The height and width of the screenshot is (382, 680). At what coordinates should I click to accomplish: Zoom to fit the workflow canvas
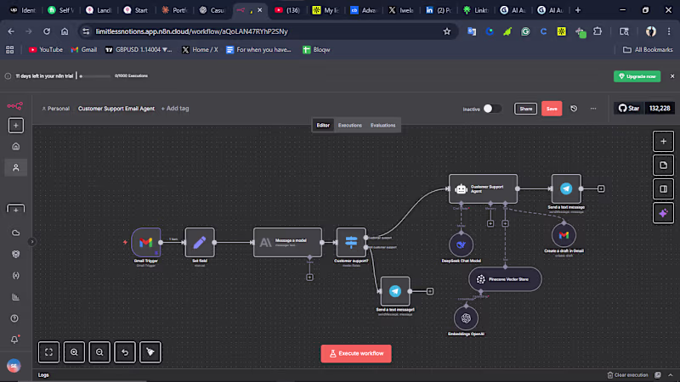tap(48, 352)
